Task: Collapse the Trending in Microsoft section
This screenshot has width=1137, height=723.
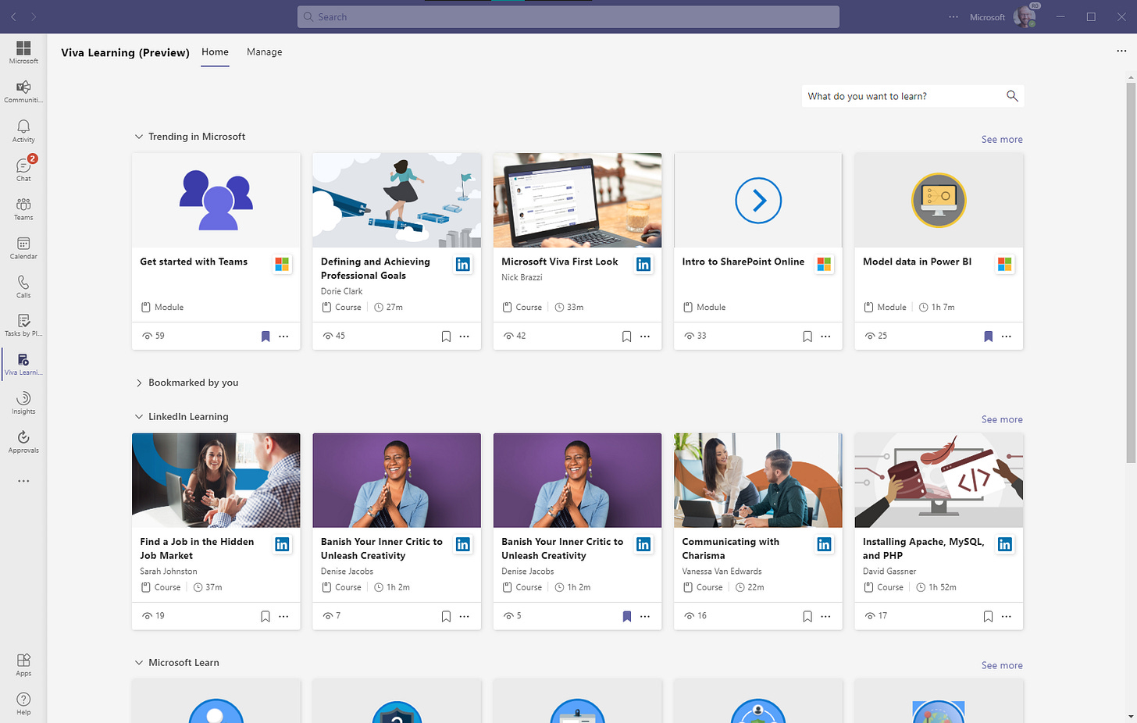Action: click(x=138, y=136)
